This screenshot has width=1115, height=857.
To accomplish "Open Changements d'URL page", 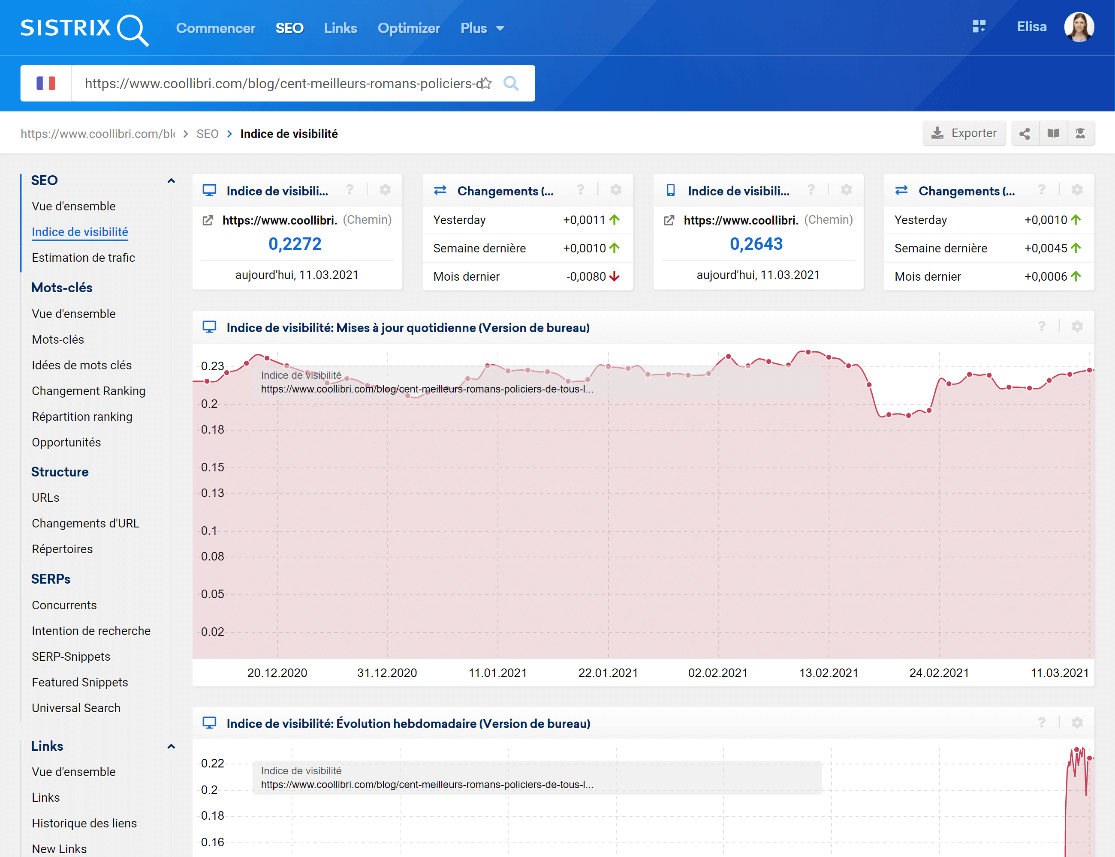I will (x=85, y=523).
